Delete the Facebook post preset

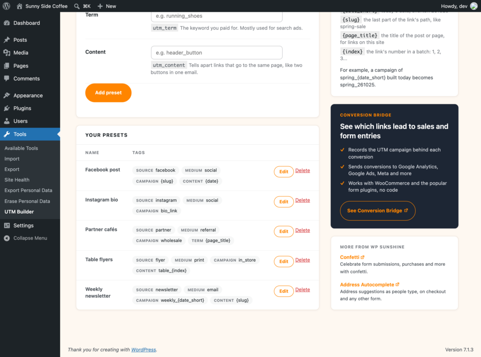(303, 171)
